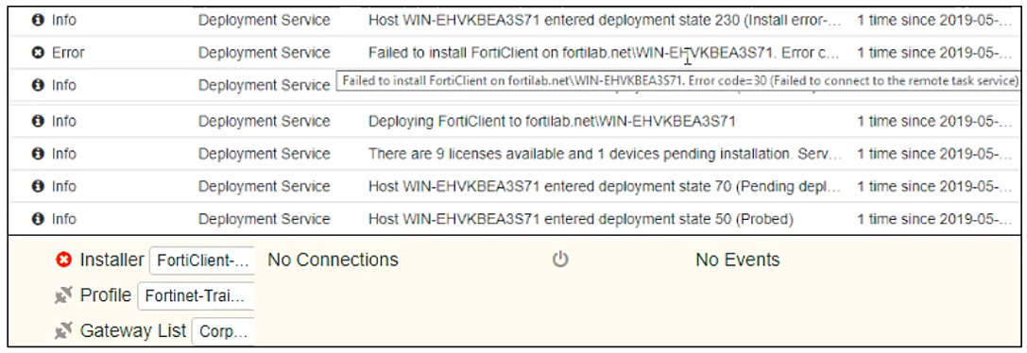Viewport: 1027px width, 353px height.
Task: Select the Failed to install FortiClient message
Action: coord(603,53)
